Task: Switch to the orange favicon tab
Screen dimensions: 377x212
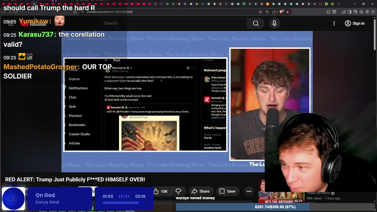Action: tap(267, 4)
